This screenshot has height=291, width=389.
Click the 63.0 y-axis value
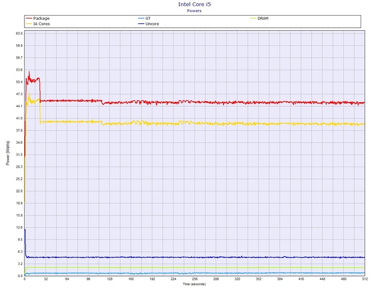19,34
